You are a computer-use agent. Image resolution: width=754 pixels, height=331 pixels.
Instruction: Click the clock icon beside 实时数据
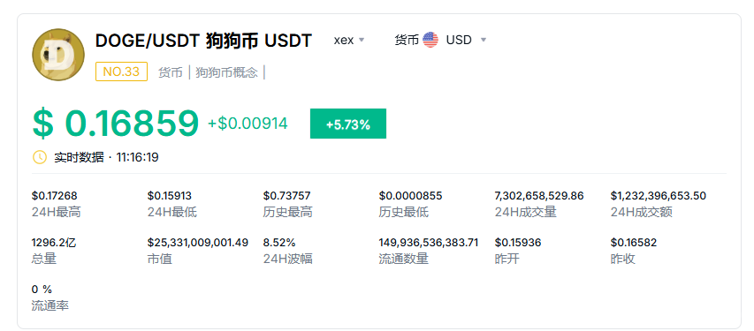40,157
